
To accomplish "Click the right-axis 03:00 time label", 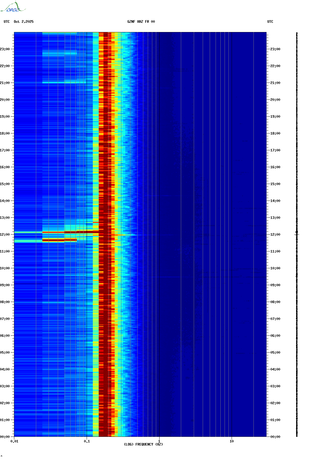I will (x=275, y=386).
